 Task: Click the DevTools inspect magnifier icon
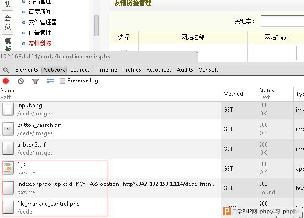click(x=6, y=70)
